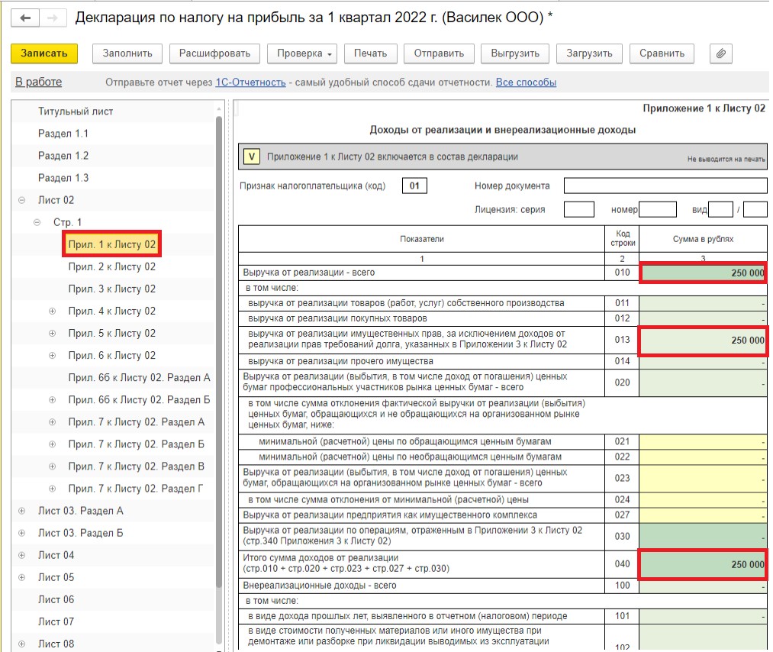Expand Прил. 6б к Листу 02. Раздел Б
The height and width of the screenshot is (652, 773).
[x=52, y=400]
